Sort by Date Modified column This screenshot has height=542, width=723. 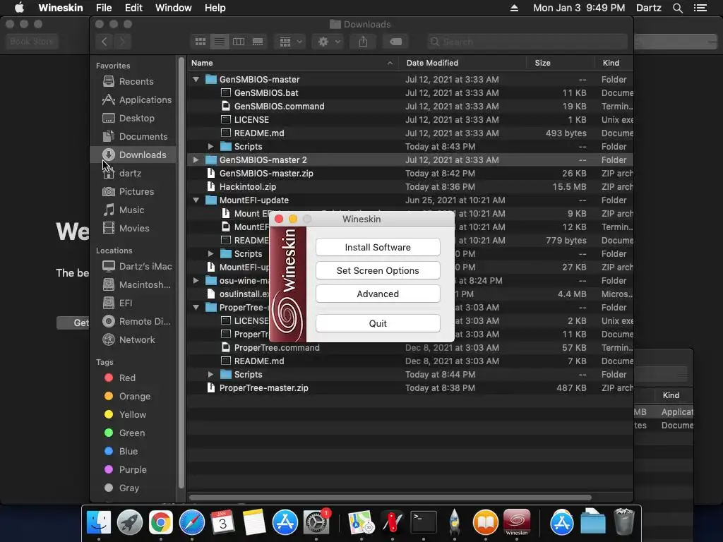coord(463,63)
